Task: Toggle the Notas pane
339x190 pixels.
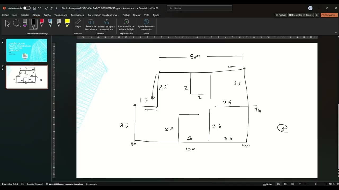Action: coord(267,184)
